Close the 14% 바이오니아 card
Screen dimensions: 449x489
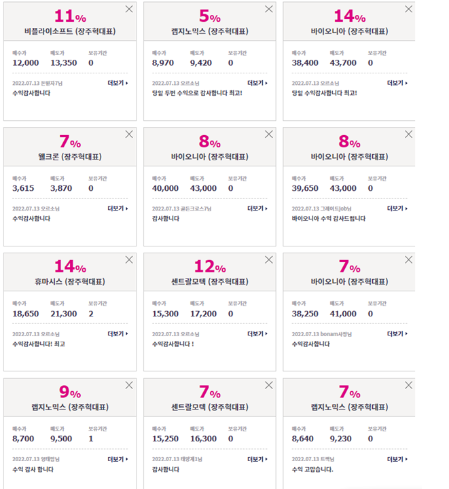click(x=408, y=9)
